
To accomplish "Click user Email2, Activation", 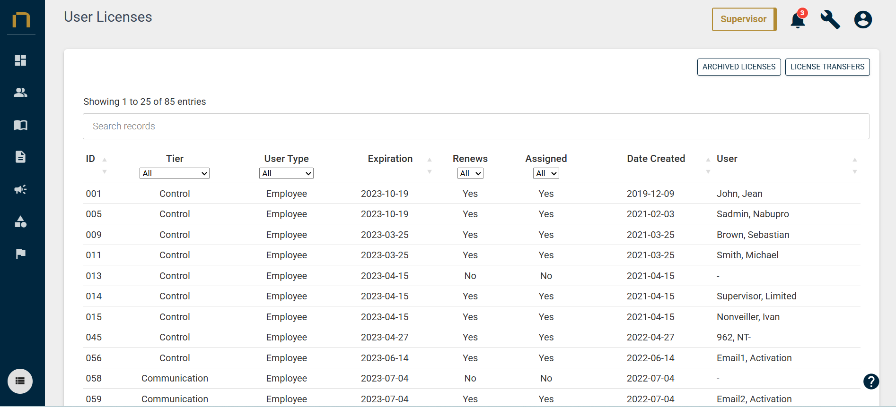I will (x=754, y=399).
